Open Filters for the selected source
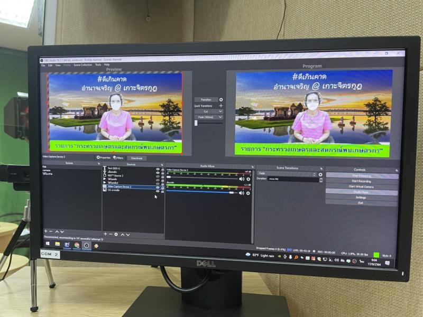 118,157
